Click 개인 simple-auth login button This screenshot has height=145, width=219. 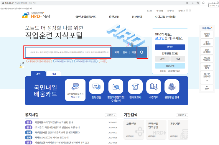(162, 59)
